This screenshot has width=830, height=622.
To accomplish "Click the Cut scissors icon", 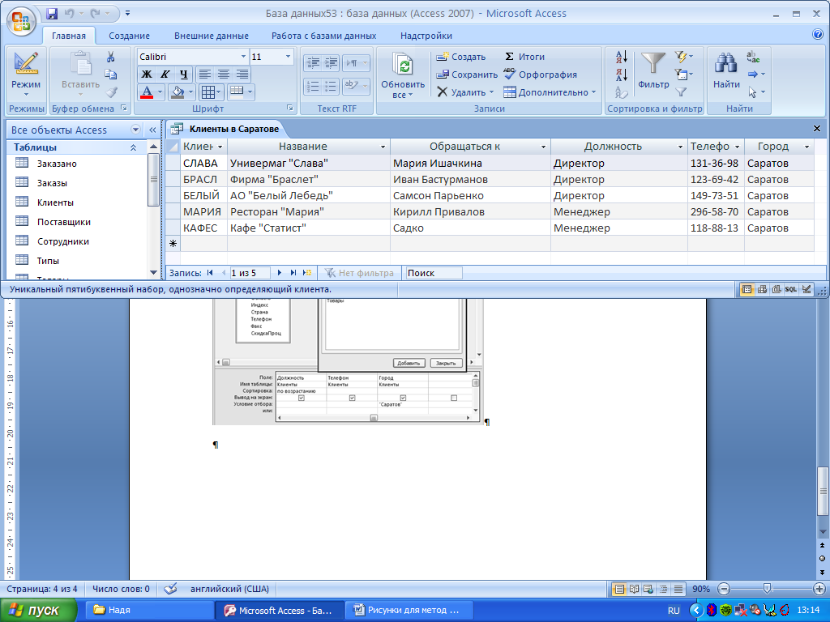I will (110, 57).
